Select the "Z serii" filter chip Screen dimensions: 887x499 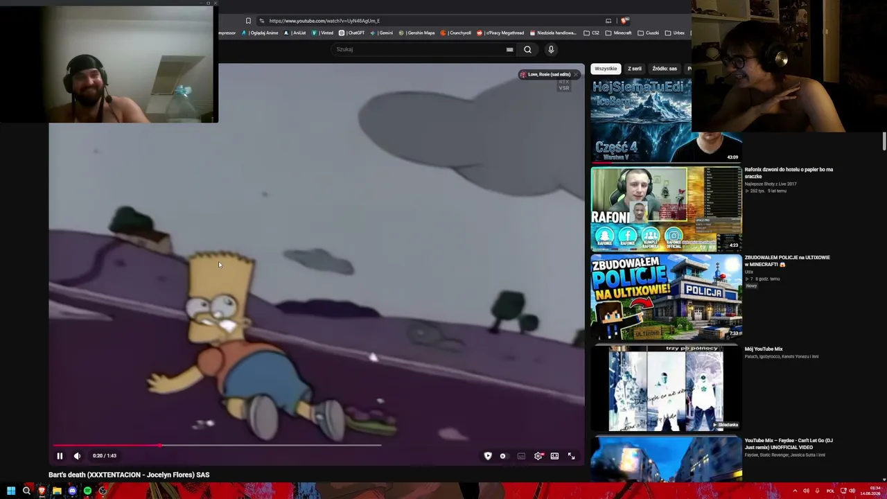[635, 69]
